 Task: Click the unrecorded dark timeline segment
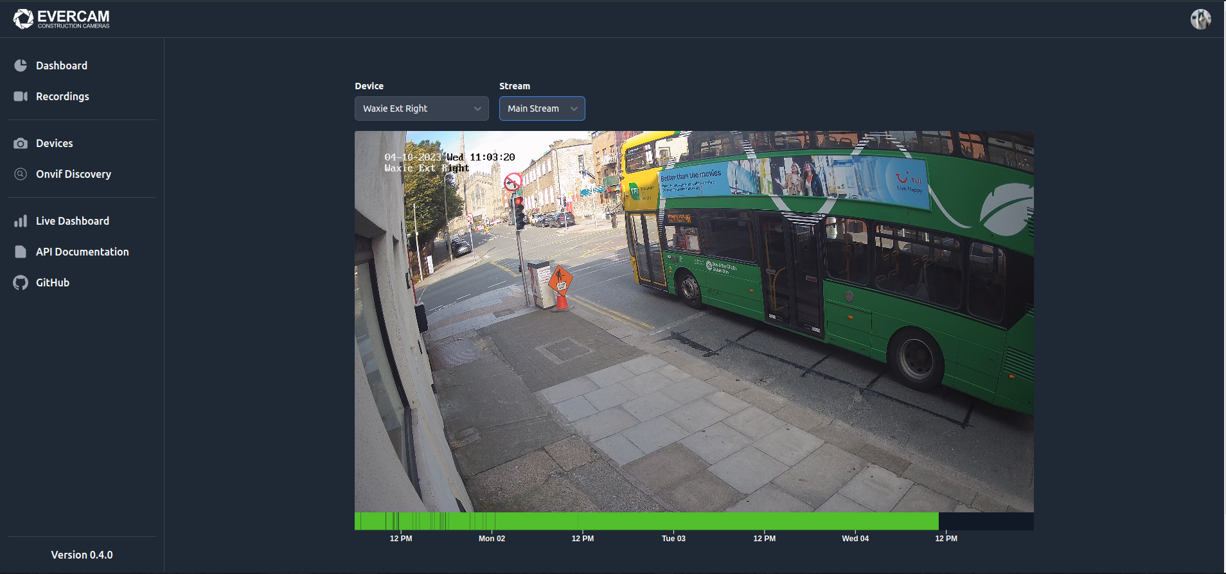click(x=986, y=521)
